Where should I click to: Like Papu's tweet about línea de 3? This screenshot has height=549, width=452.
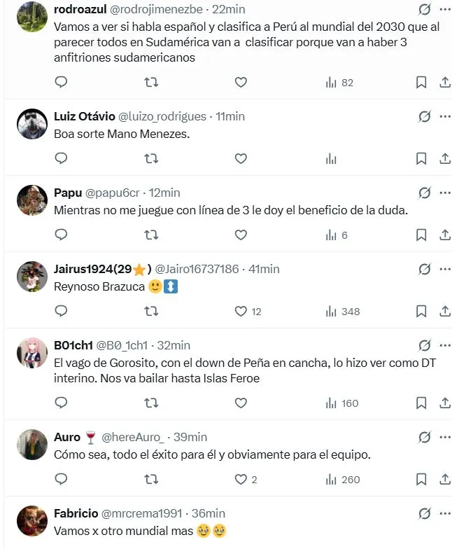[241, 235]
